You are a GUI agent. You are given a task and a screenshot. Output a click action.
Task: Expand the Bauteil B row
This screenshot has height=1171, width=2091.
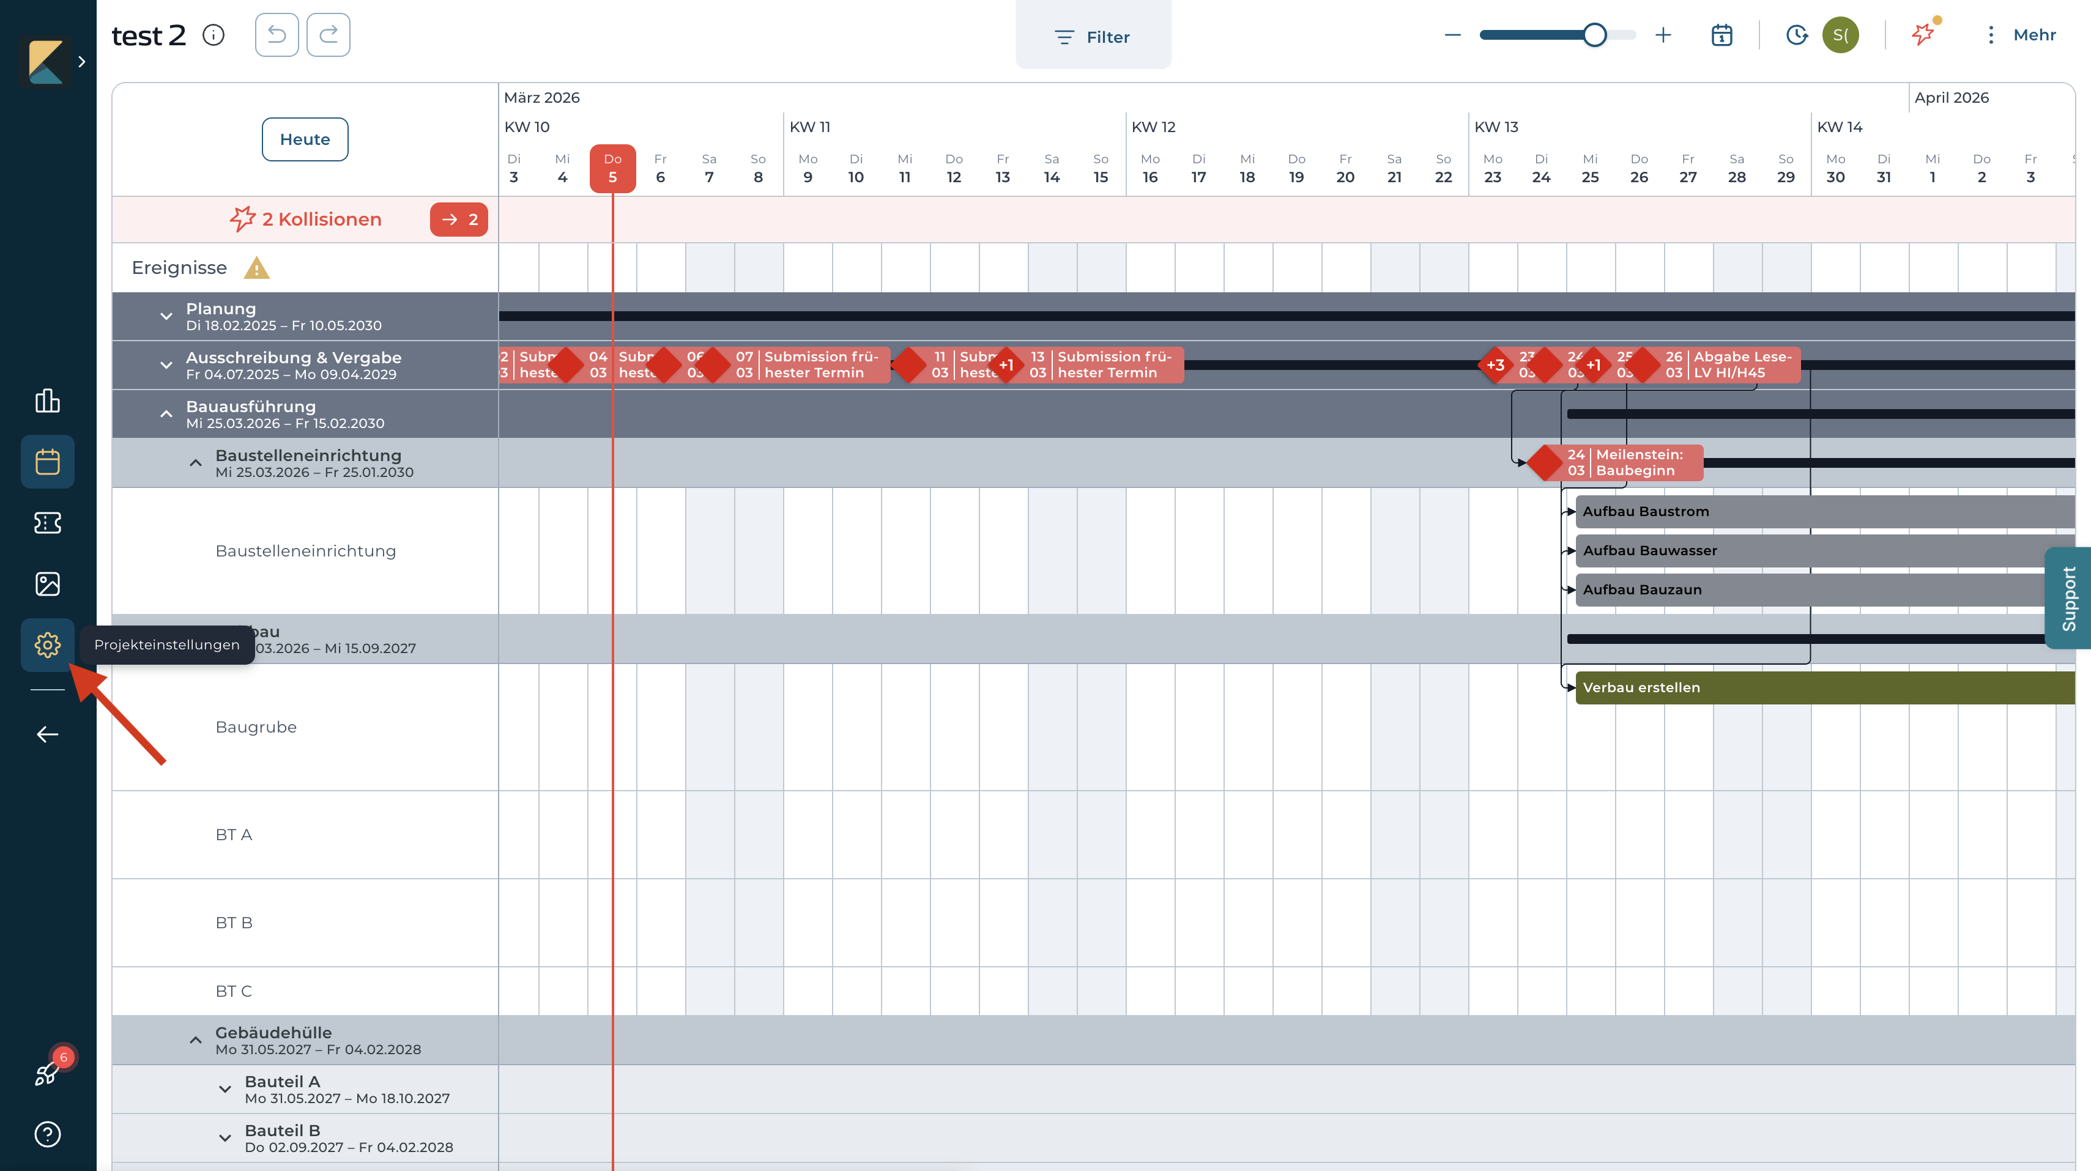click(225, 1139)
